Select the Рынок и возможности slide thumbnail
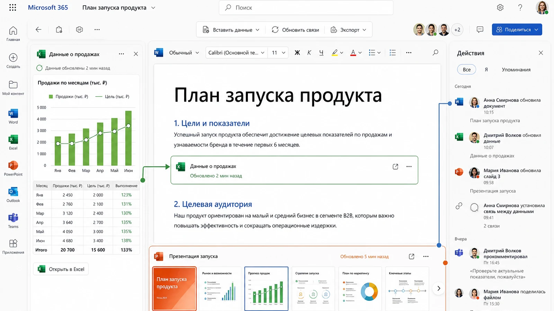 tap(220, 289)
